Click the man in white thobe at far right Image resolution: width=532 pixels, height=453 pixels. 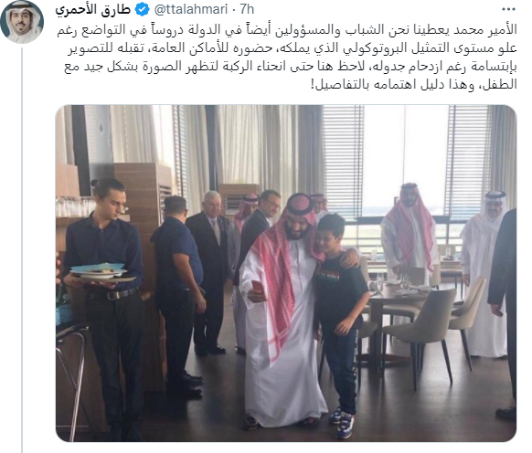click(485, 271)
